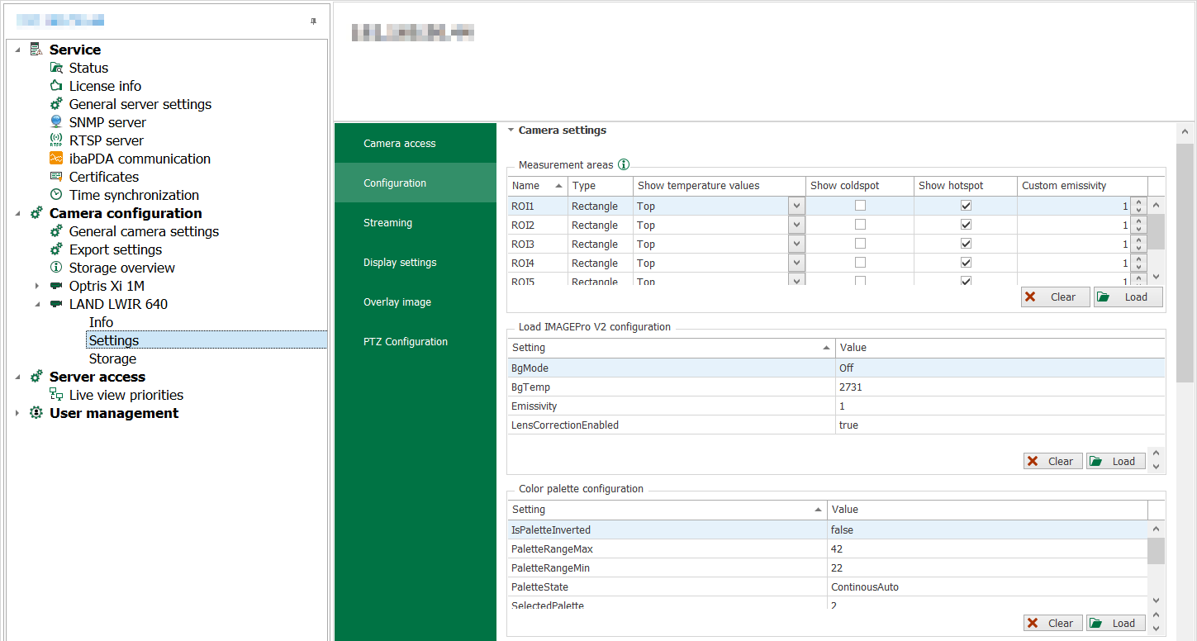
Task: Load a Color palette configuration
Action: (1115, 623)
